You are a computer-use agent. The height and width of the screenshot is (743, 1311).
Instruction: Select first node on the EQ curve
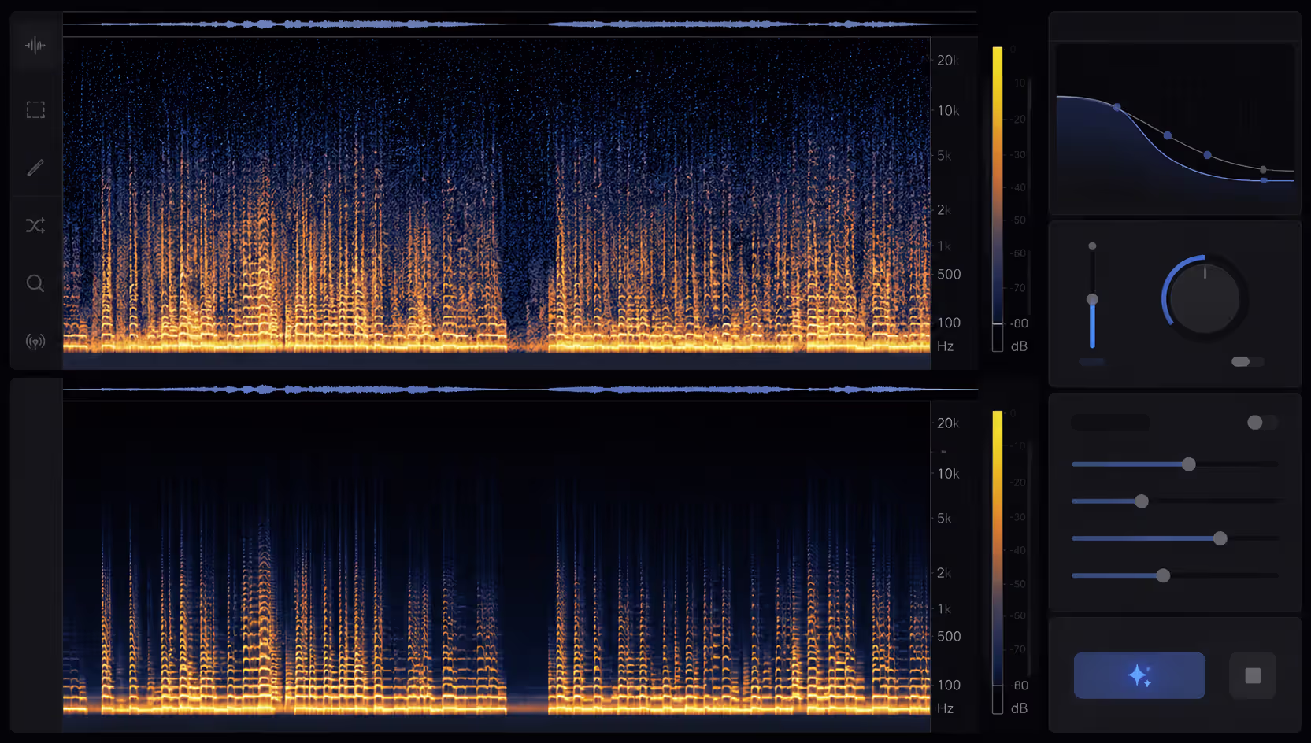[x=1117, y=107]
